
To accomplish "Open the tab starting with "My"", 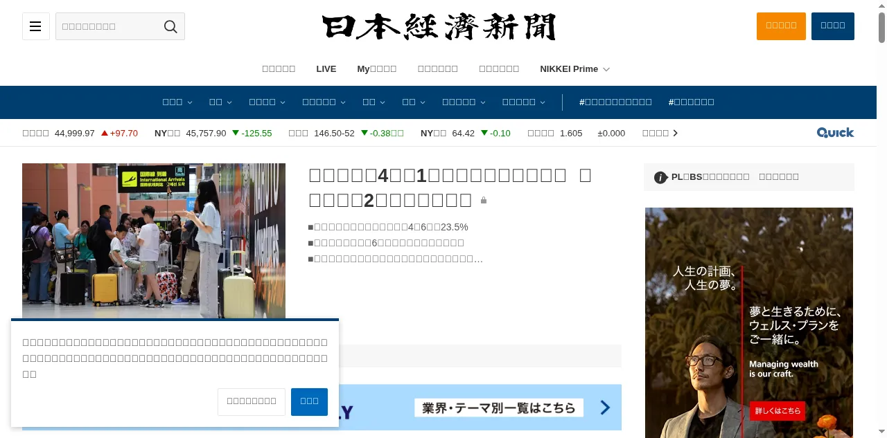I will click(x=377, y=69).
